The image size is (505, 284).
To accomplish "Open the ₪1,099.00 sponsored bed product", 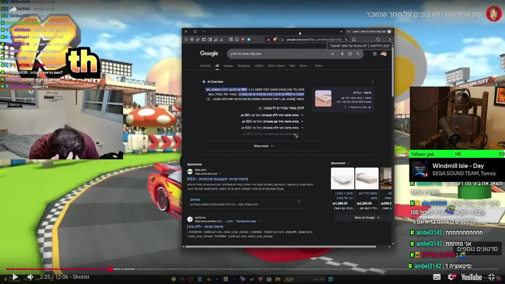I will pyautogui.click(x=342, y=189).
